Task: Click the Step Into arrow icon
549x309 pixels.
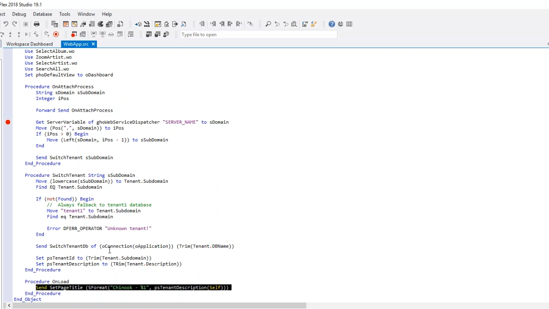Action: (10, 34)
